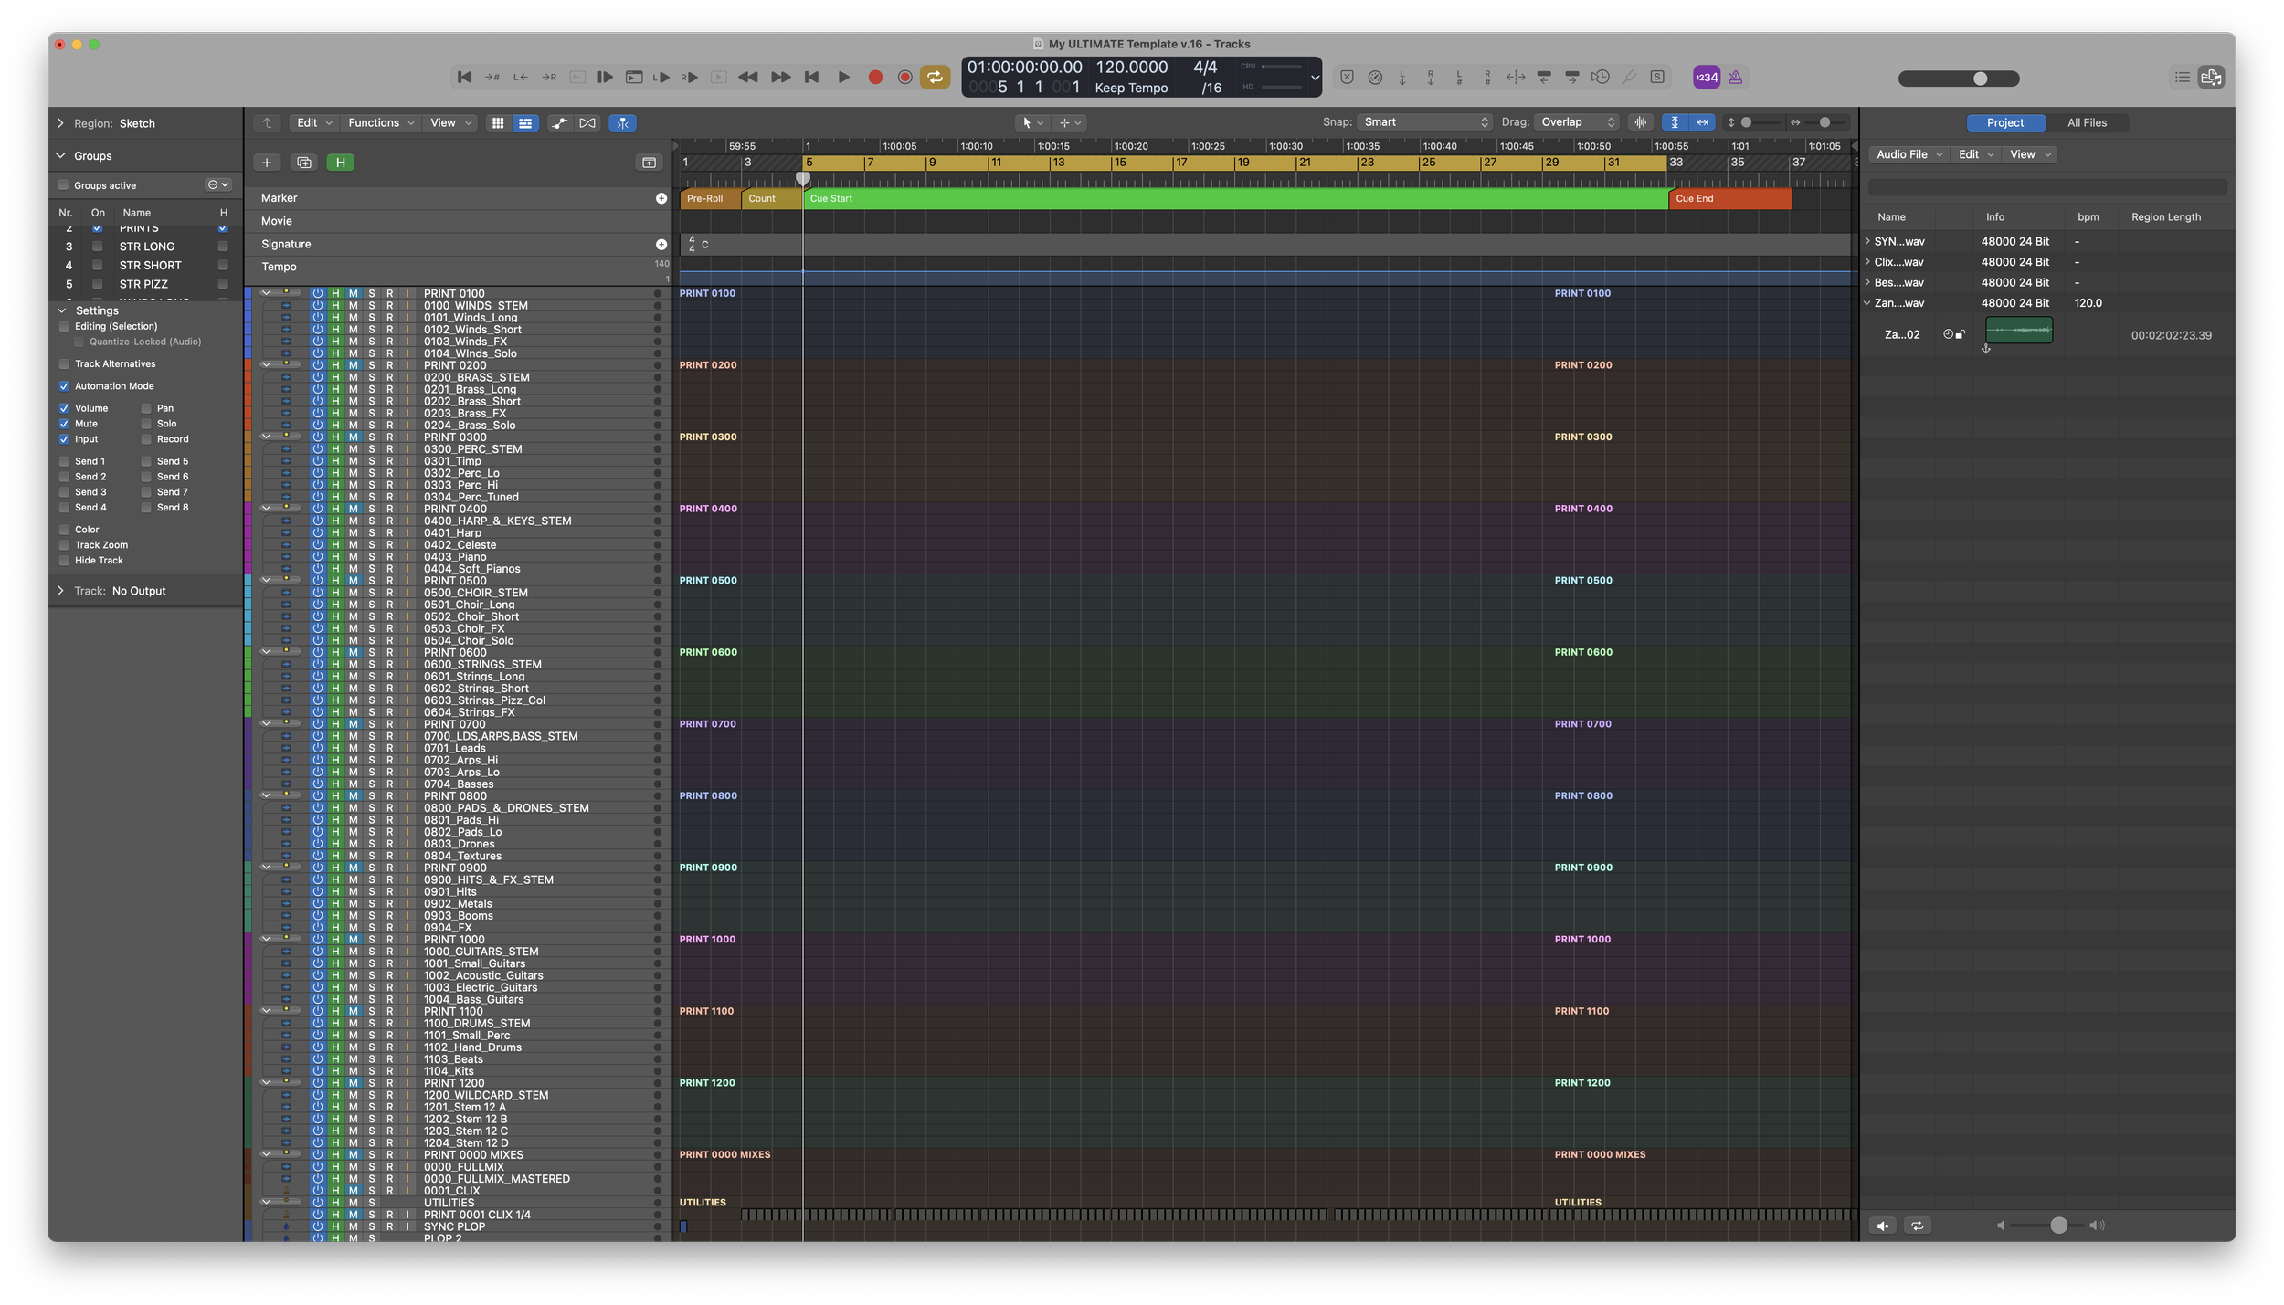
Task: Open the Snap Smart dropdown
Action: point(1424,122)
